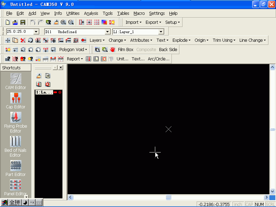This screenshot has height=207, width=276.
Task: Open the CAM Editor shortcut
Action: point(16,81)
